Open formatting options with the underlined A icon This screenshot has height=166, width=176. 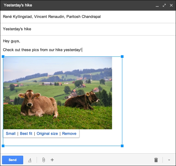(x=30, y=160)
